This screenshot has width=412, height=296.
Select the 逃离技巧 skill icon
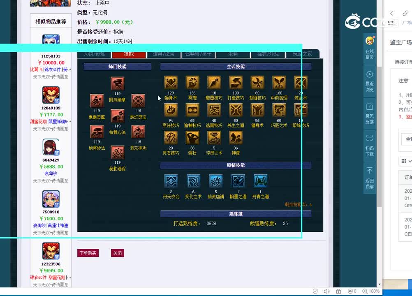(214, 110)
